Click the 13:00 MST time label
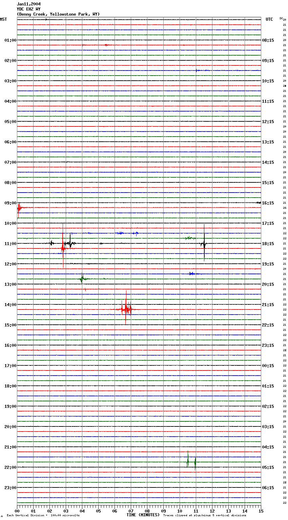The image size is (288, 520). tap(11, 284)
